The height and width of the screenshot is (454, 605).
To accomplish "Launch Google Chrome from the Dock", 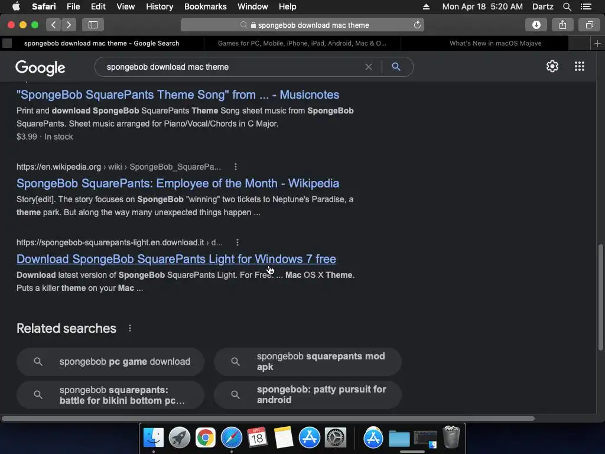I will pyautogui.click(x=205, y=438).
